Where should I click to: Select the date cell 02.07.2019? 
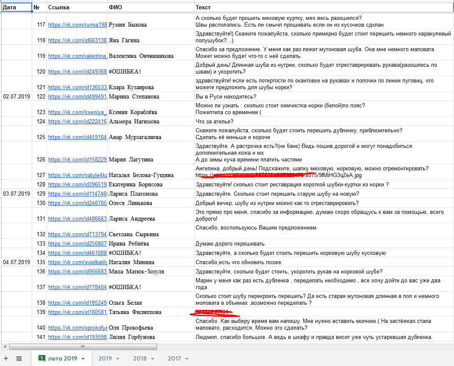click(x=17, y=96)
